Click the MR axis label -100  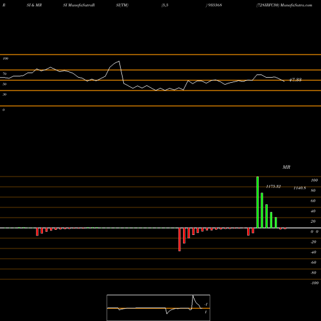click(x=315, y=283)
